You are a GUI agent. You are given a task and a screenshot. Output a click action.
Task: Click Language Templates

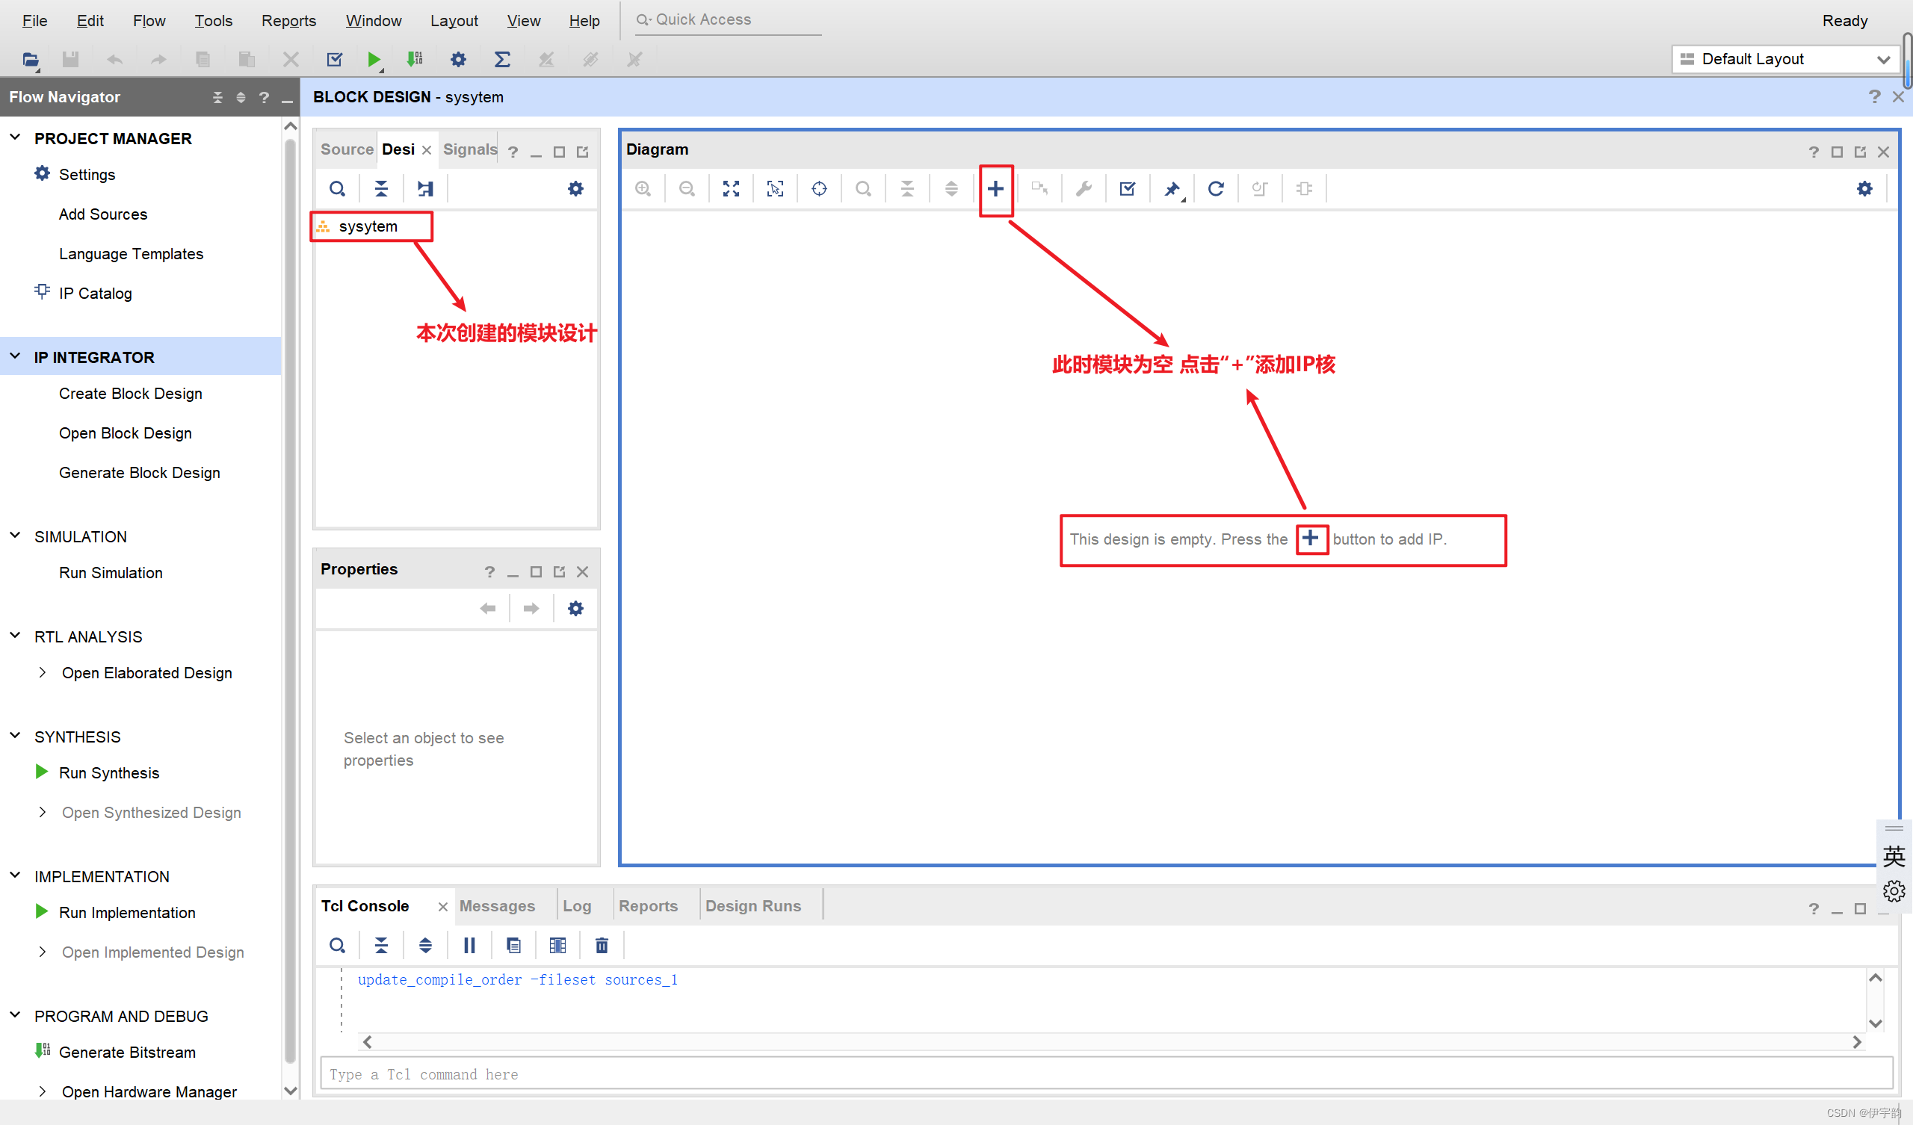[132, 253]
